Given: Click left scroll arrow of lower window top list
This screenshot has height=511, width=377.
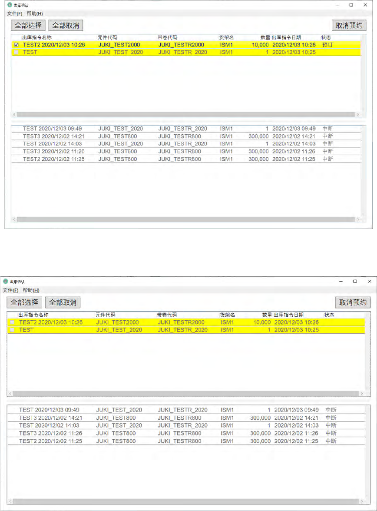Looking at the screenshot, I should click(x=10, y=394).
